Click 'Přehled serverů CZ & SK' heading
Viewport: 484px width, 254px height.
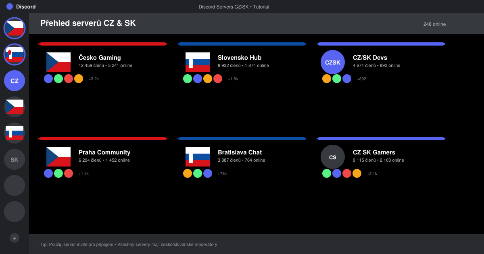[x=88, y=23]
